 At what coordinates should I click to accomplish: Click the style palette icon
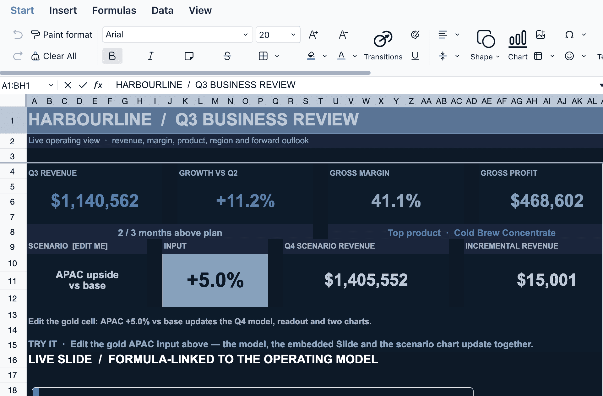pyautogui.click(x=415, y=35)
